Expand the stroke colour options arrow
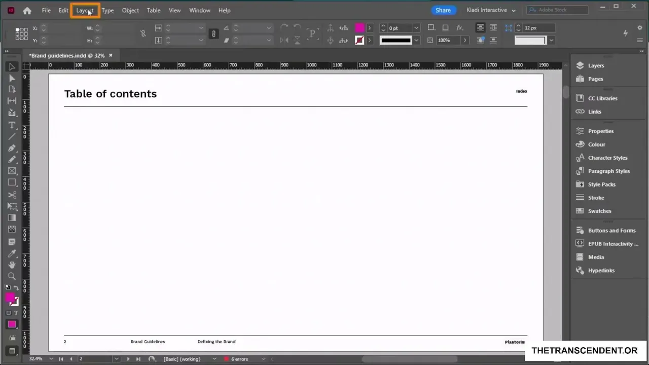This screenshot has width=649, height=365. click(x=370, y=40)
